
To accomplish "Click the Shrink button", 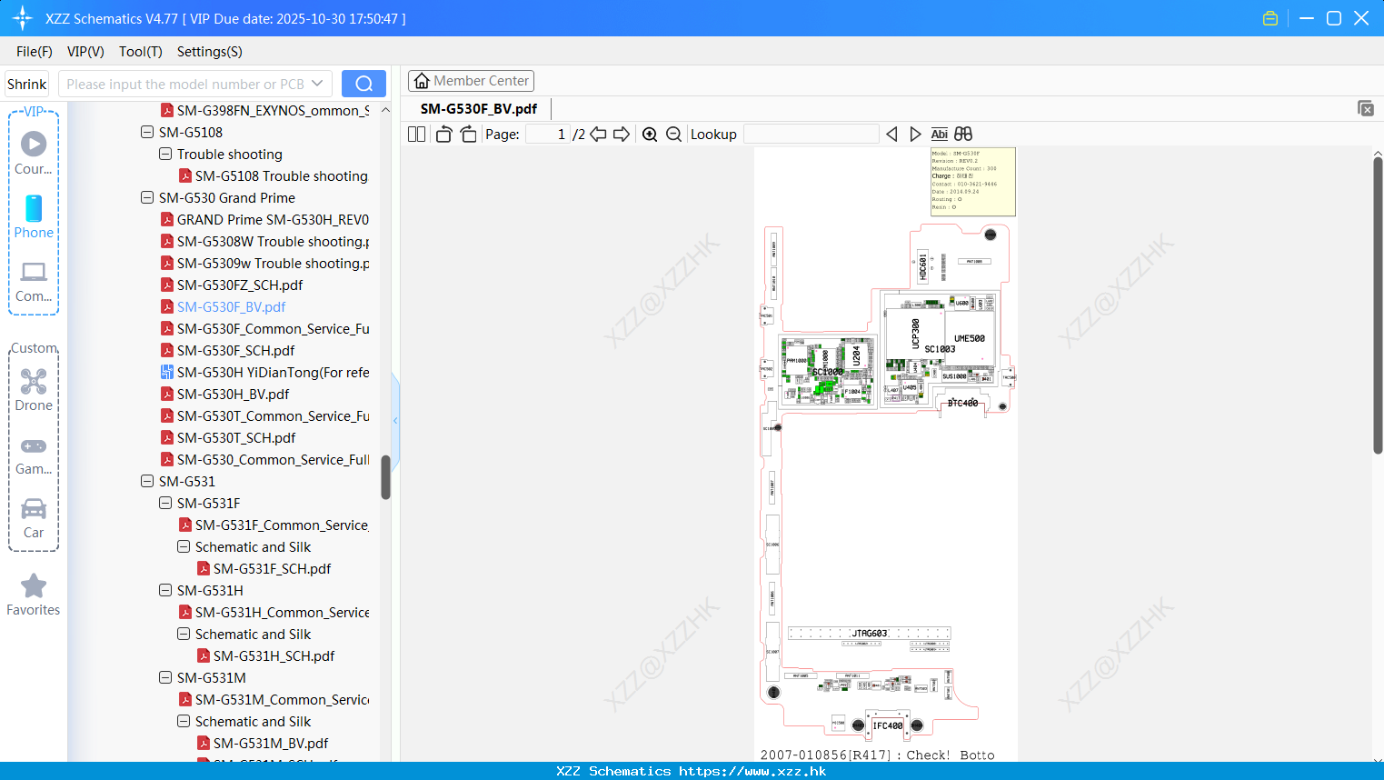I will [26, 84].
